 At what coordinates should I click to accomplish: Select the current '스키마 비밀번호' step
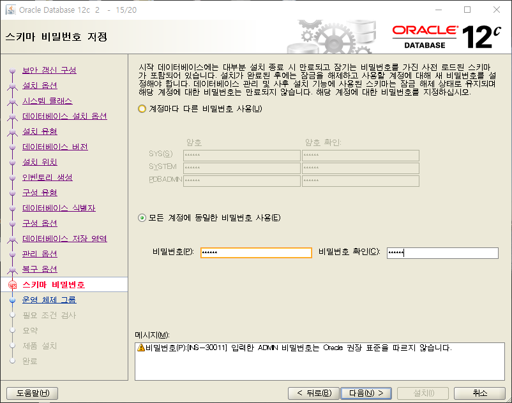[54, 284]
